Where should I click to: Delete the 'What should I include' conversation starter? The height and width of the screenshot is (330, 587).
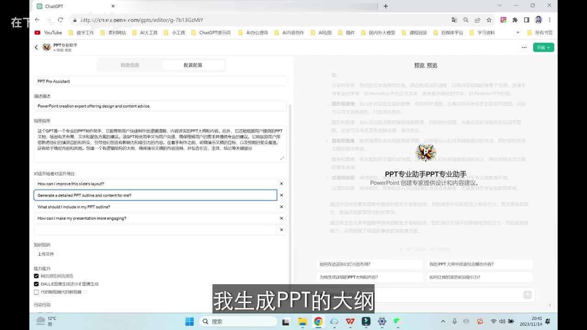[x=282, y=207]
